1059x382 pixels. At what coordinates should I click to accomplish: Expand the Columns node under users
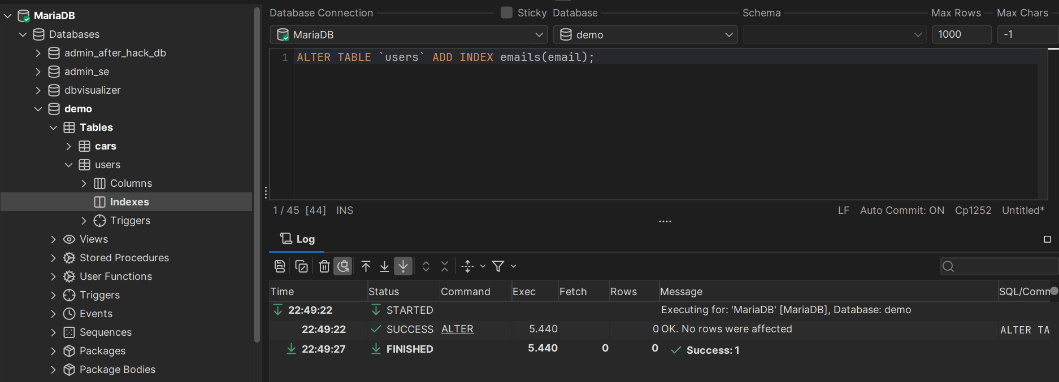84,183
